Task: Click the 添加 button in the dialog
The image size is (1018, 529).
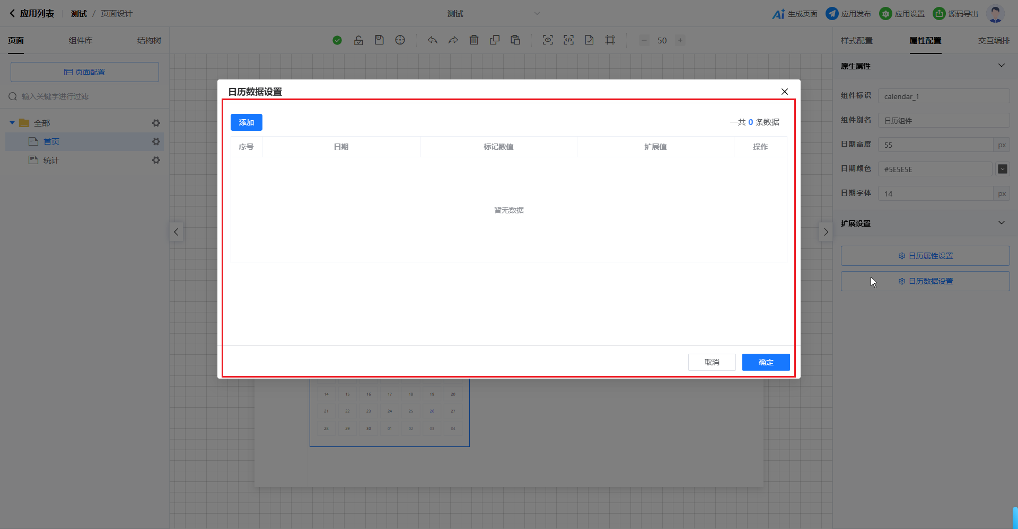Action: [246, 122]
